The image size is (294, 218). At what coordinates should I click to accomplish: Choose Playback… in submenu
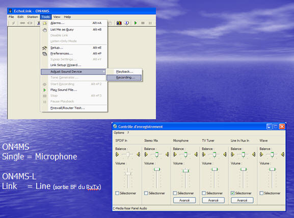click(124, 72)
